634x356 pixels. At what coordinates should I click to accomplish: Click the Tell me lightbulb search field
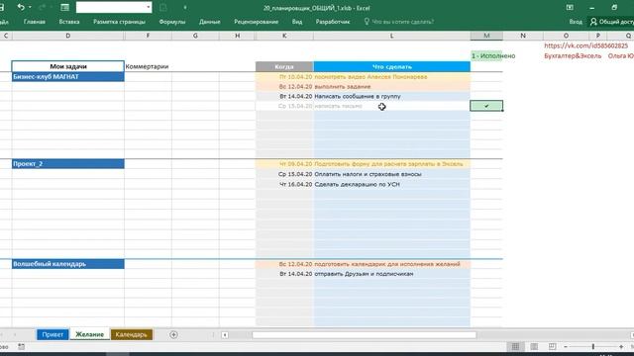click(399, 22)
